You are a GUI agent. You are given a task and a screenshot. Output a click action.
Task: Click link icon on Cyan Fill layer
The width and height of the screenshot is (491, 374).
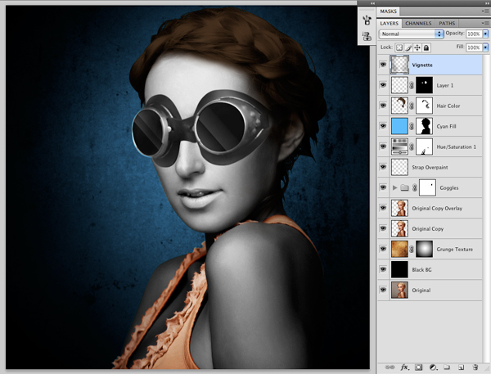pyautogui.click(x=412, y=126)
